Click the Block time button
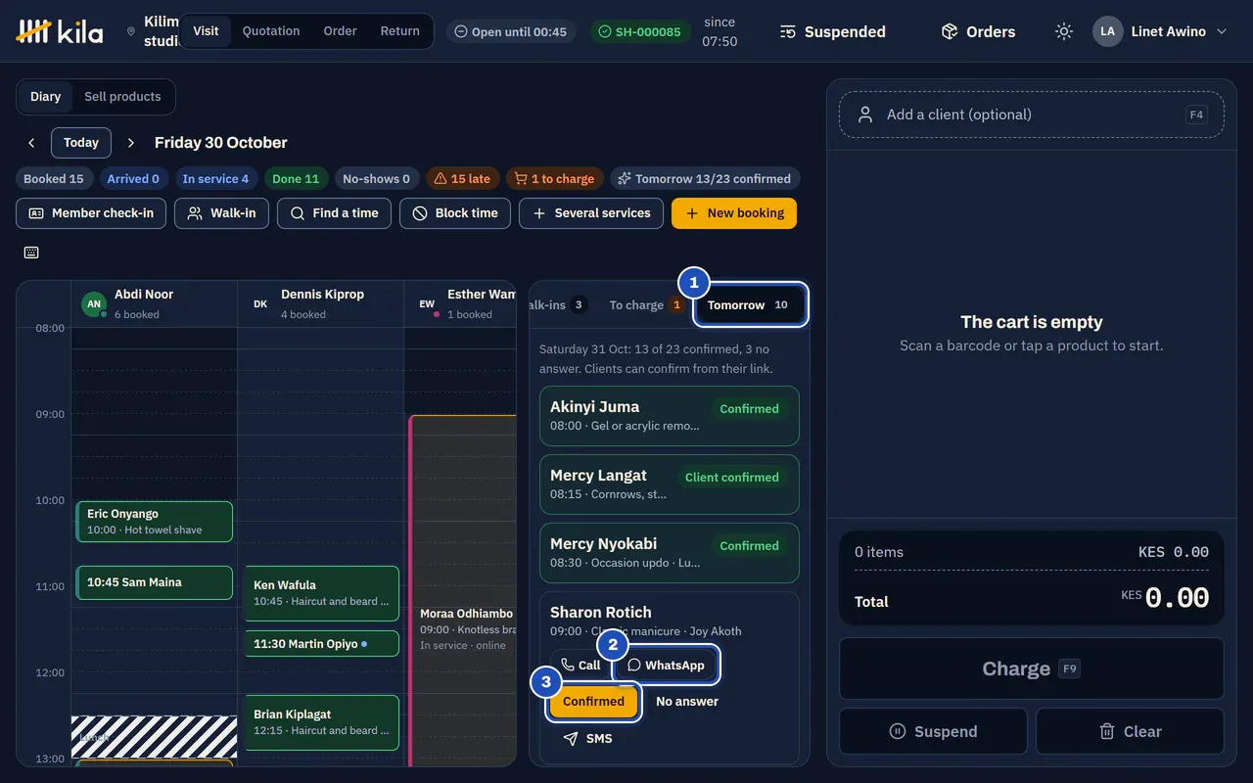 (455, 213)
